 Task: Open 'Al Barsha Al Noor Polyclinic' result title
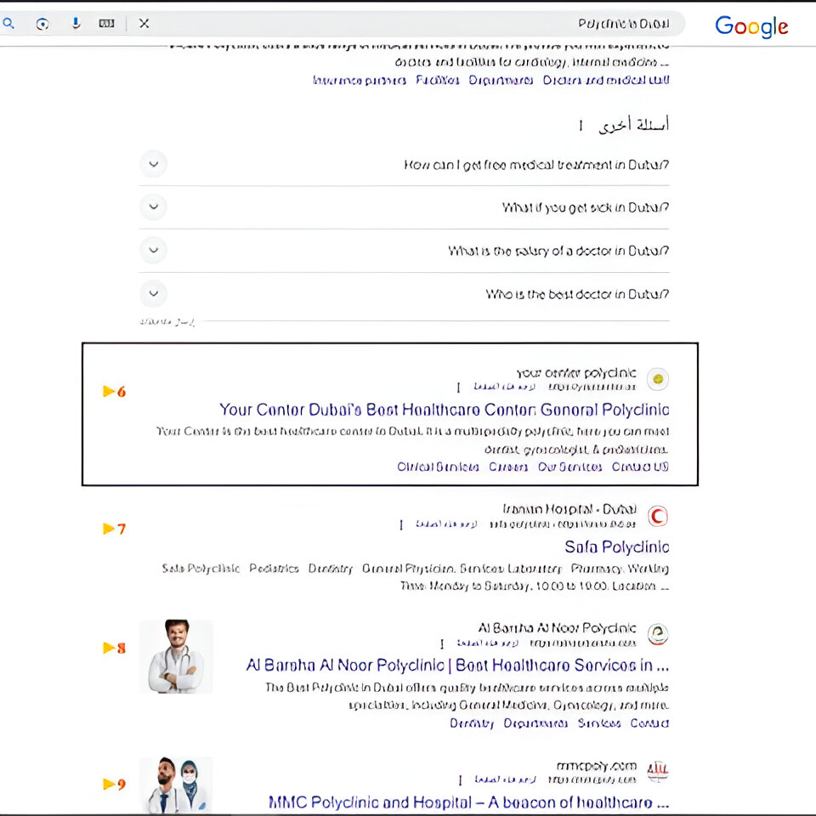458,665
